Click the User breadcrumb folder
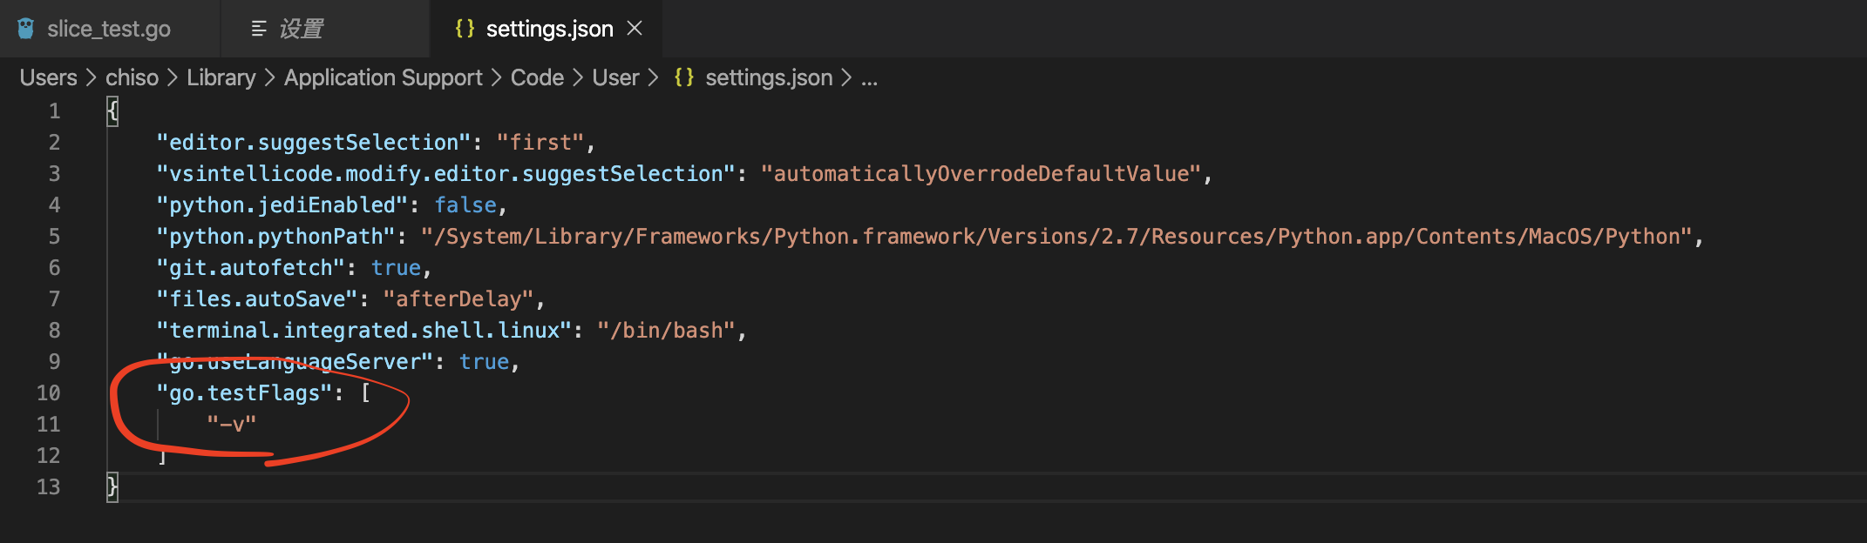Screen dimensions: 1867x543 (x=615, y=77)
